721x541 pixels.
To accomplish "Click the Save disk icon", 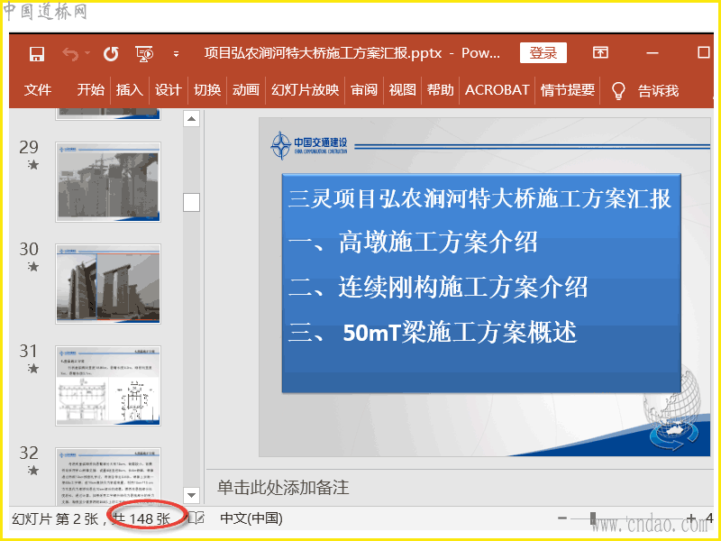I will click(x=36, y=54).
